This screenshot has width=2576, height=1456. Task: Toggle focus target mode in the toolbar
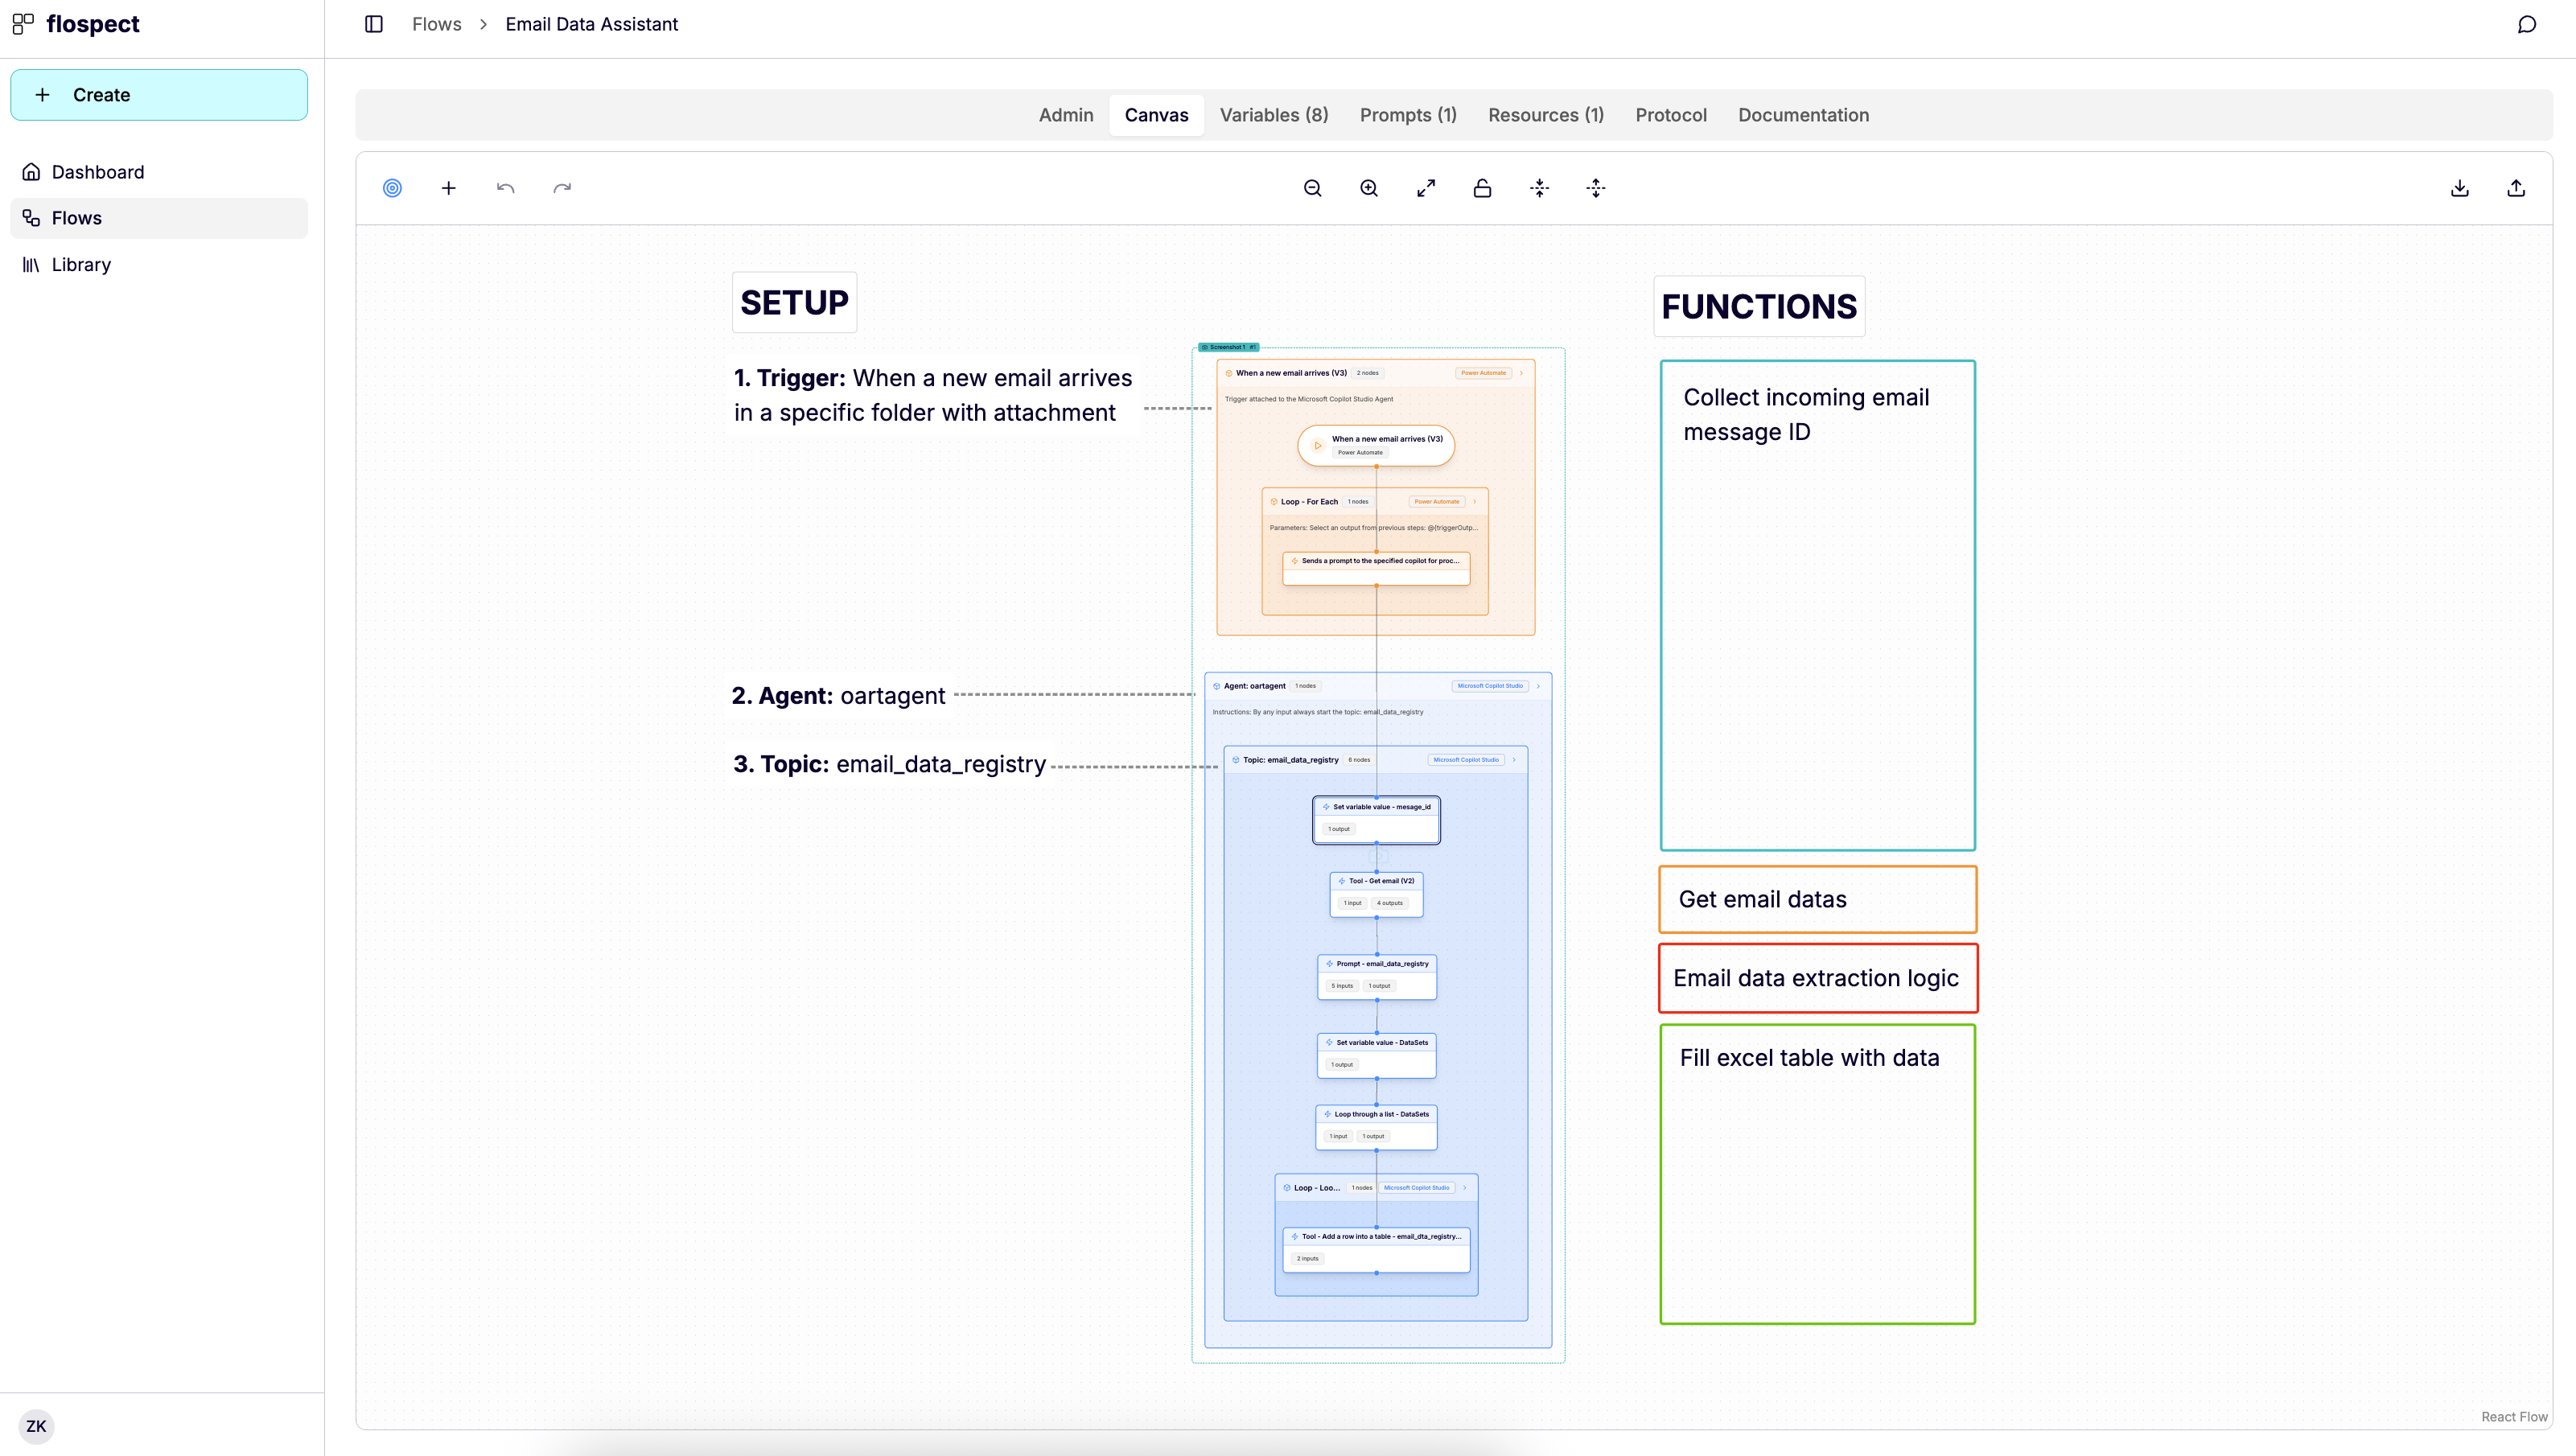pos(392,188)
